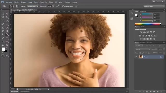Select the Blur tool
The height and width of the screenshot is (93, 166).
(3, 34)
